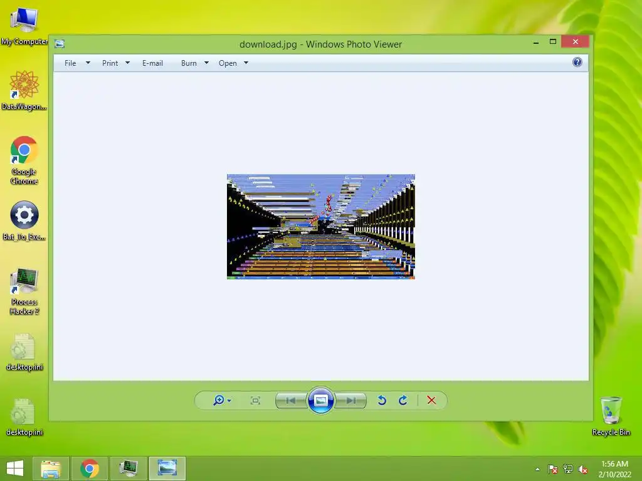Click the network tray icon
Image resolution: width=642 pixels, height=481 pixels.
(568, 469)
